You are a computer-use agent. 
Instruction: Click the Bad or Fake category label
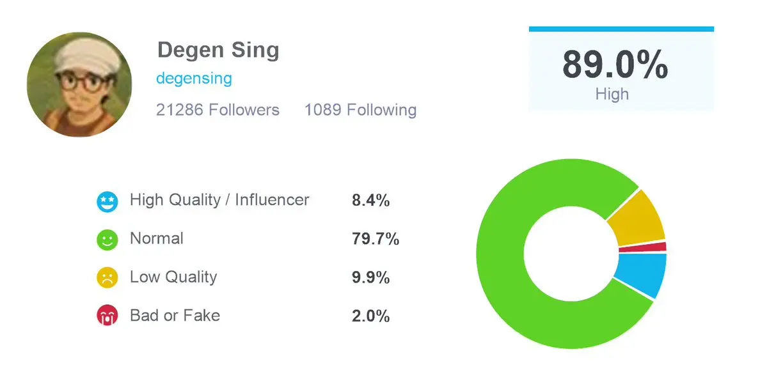click(175, 315)
